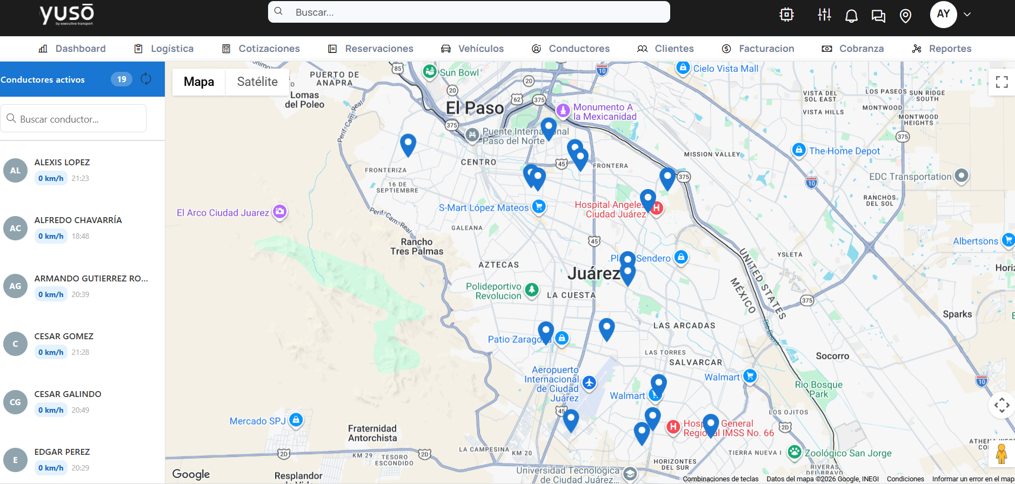Image resolution: width=1015 pixels, height=484 pixels.
Task: Switch the map to Satélite view
Action: 257,82
